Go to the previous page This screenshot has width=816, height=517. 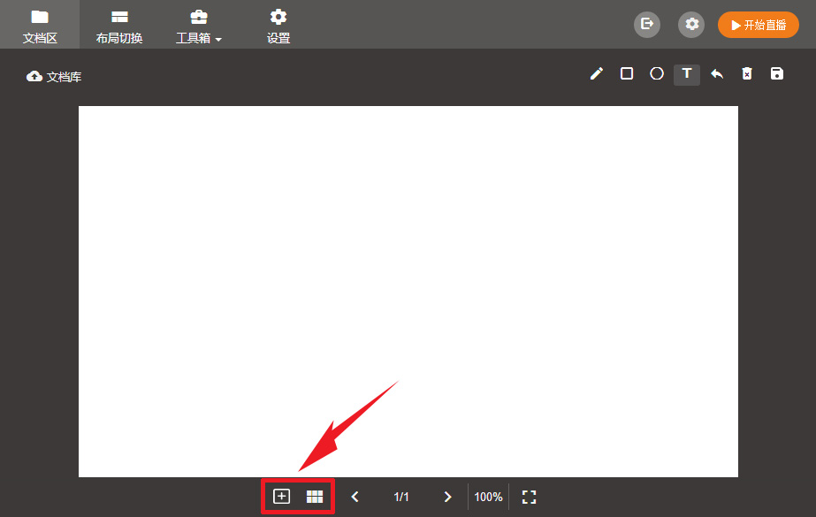pyautogui.click(x=355, y=497)
